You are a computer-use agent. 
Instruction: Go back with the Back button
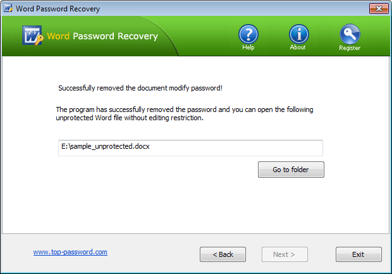click(223, 254)
